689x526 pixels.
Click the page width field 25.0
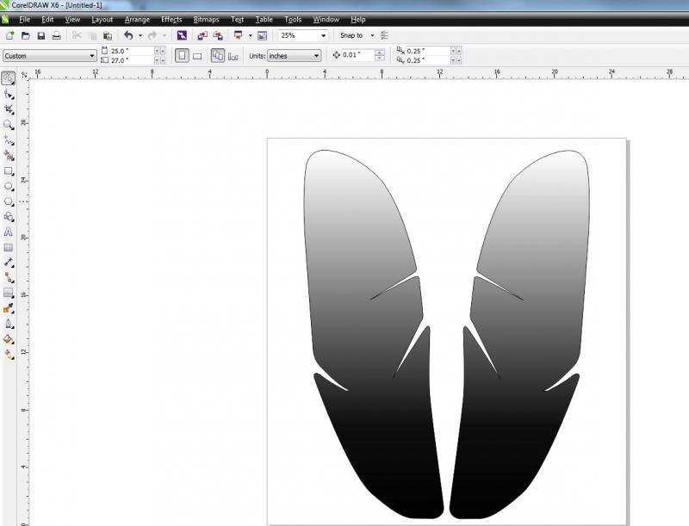tap(132, 51)
